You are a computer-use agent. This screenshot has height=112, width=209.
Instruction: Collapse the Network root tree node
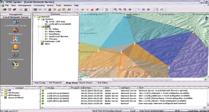[x=35, y=16]
